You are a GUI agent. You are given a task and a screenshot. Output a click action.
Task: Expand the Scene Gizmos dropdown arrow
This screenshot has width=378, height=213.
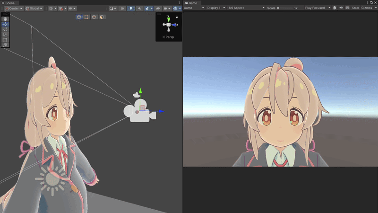(x=180, y=9)
